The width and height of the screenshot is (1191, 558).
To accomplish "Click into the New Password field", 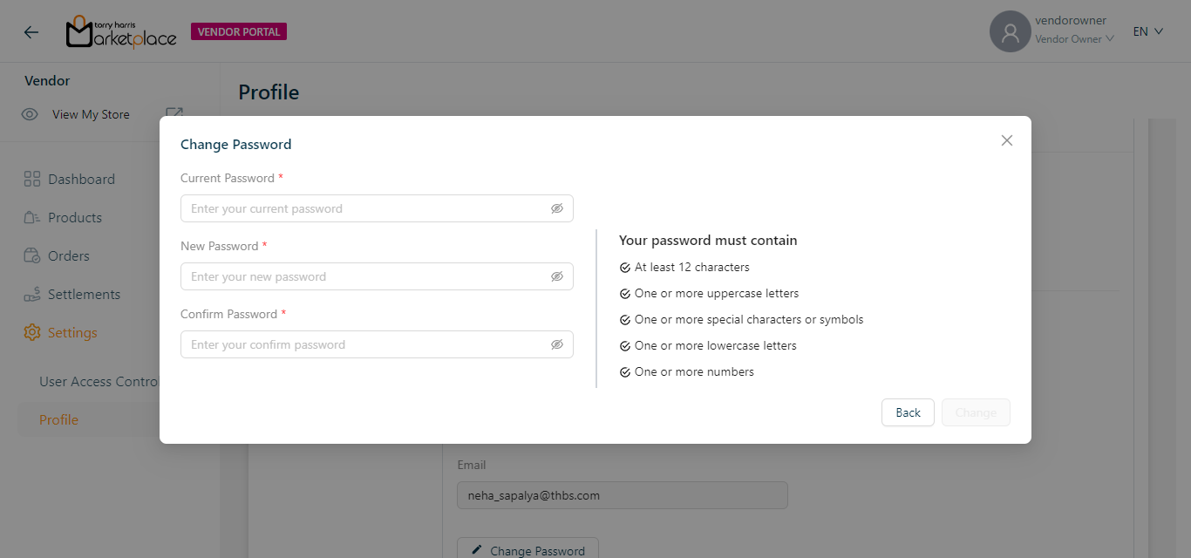I will click(x=366, y=276).
